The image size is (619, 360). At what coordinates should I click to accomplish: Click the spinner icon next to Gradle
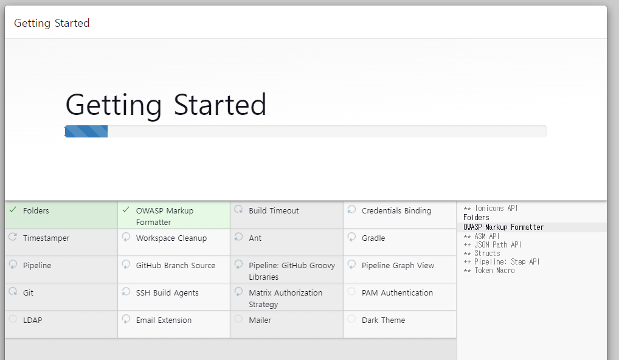pos(351,237)
